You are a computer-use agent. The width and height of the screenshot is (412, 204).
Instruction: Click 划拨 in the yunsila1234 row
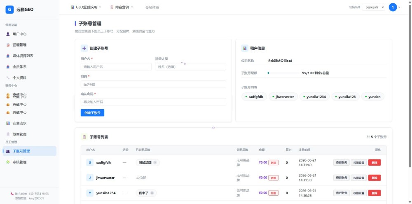273,193
